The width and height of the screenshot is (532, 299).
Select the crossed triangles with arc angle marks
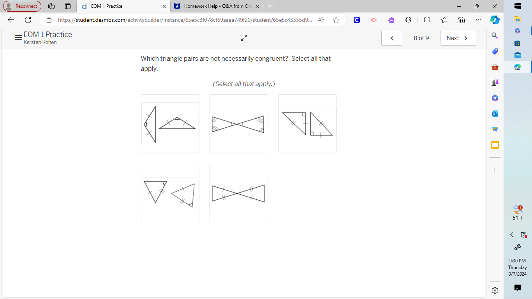coord(239,123)
